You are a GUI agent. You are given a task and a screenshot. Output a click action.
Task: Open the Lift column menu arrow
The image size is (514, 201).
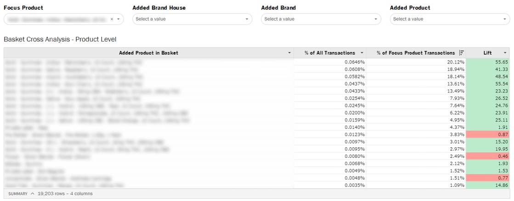(505, 53)
